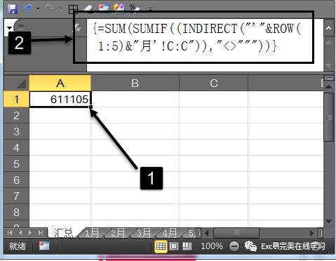Viewport: 336px width, 261px height.
Task: Click the macro record icon in status bar
Action: pyautogui.click(x=44, y=246)
